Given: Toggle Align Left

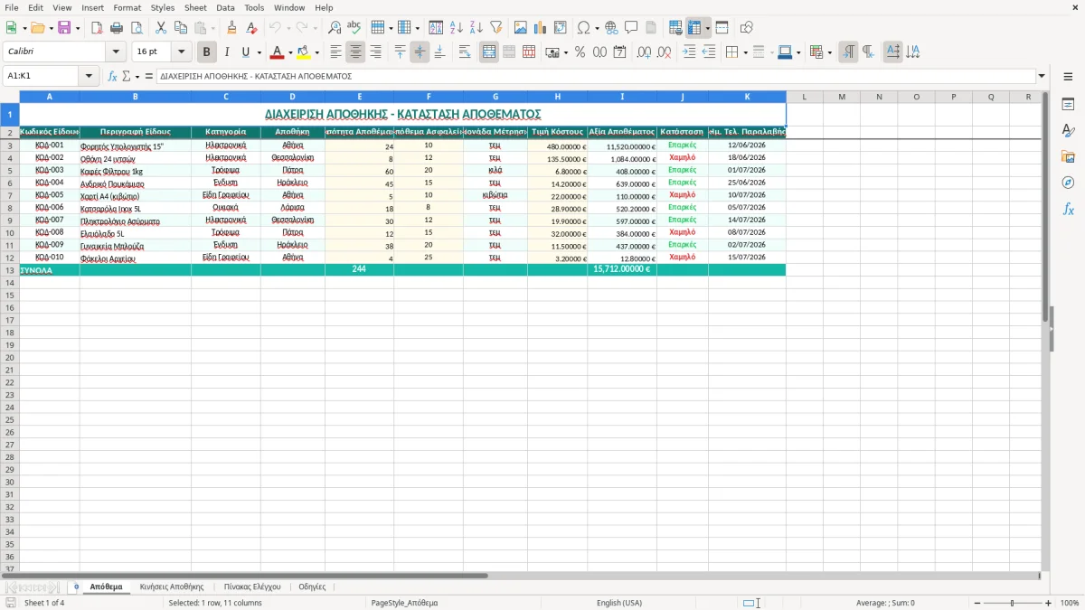Looking at the screenshot, I should (336, 52).
